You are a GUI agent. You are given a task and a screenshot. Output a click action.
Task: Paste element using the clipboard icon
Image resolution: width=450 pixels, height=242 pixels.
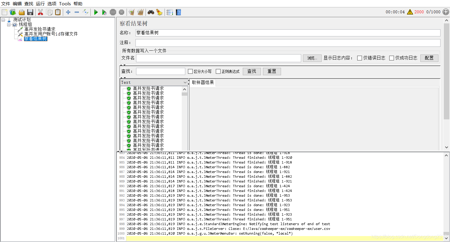click(x=58, y=12)
